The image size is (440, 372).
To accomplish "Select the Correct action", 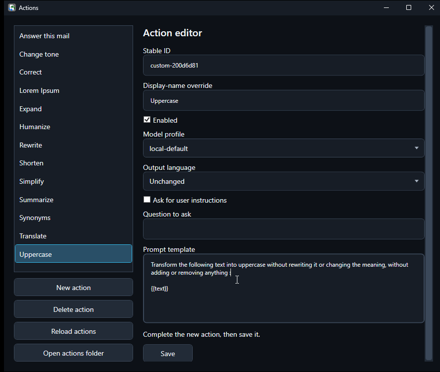I will pyautogui.click(x=73, y=72).
